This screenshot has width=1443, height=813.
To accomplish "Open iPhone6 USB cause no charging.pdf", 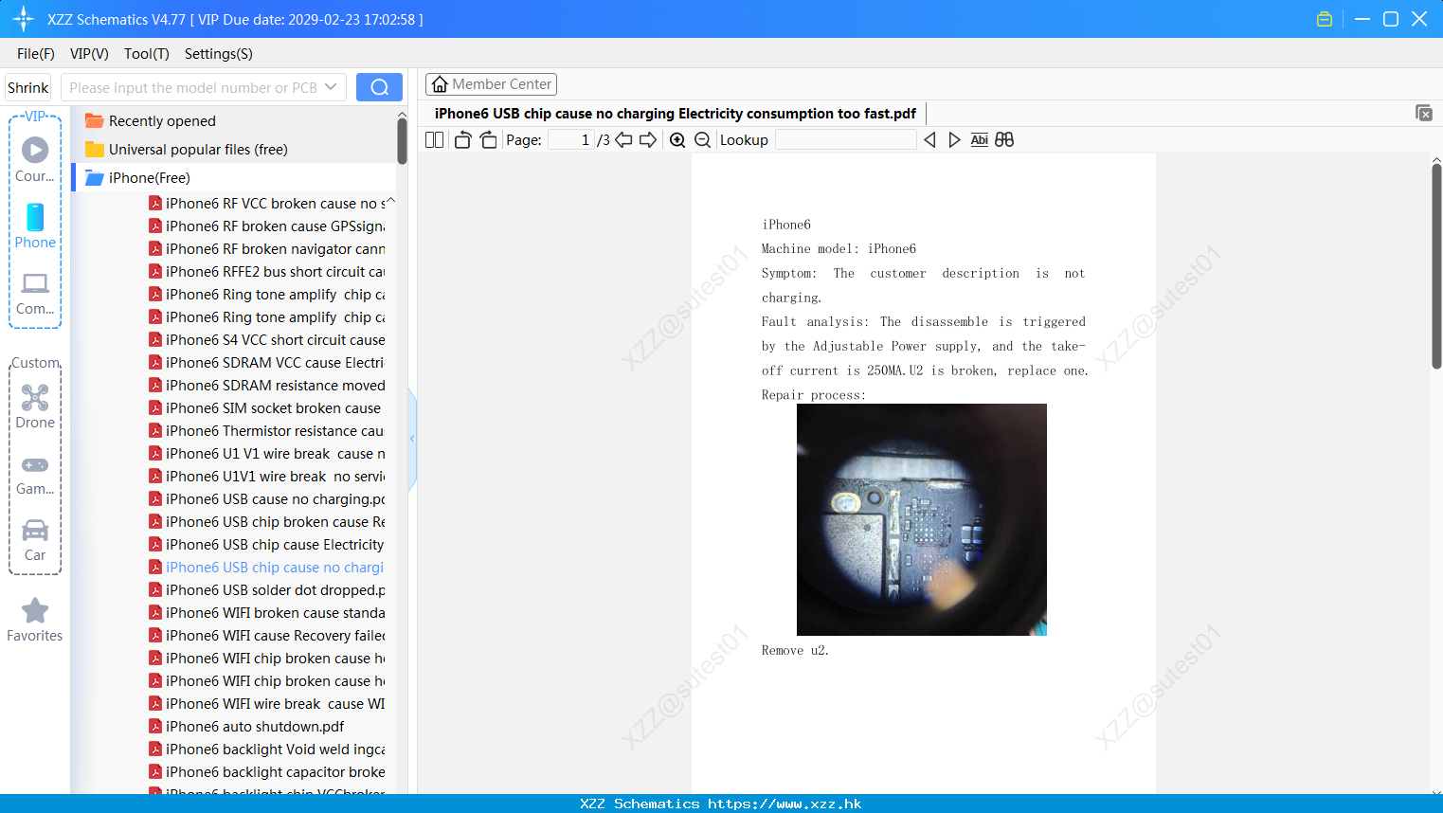I will click(267, 499).
